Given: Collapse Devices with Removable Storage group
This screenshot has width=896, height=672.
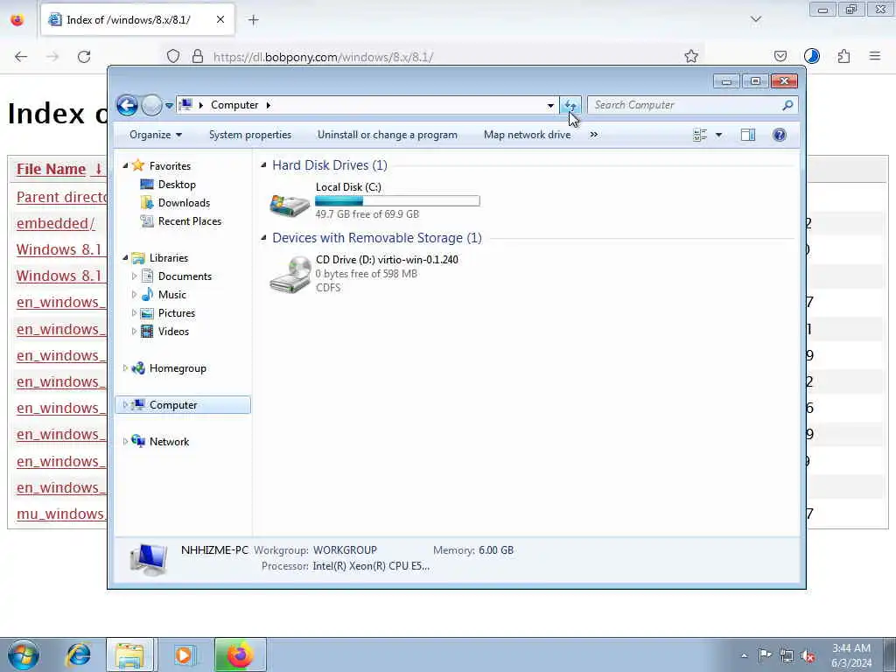Looking at the screenshot, I should tap(263, 238).
